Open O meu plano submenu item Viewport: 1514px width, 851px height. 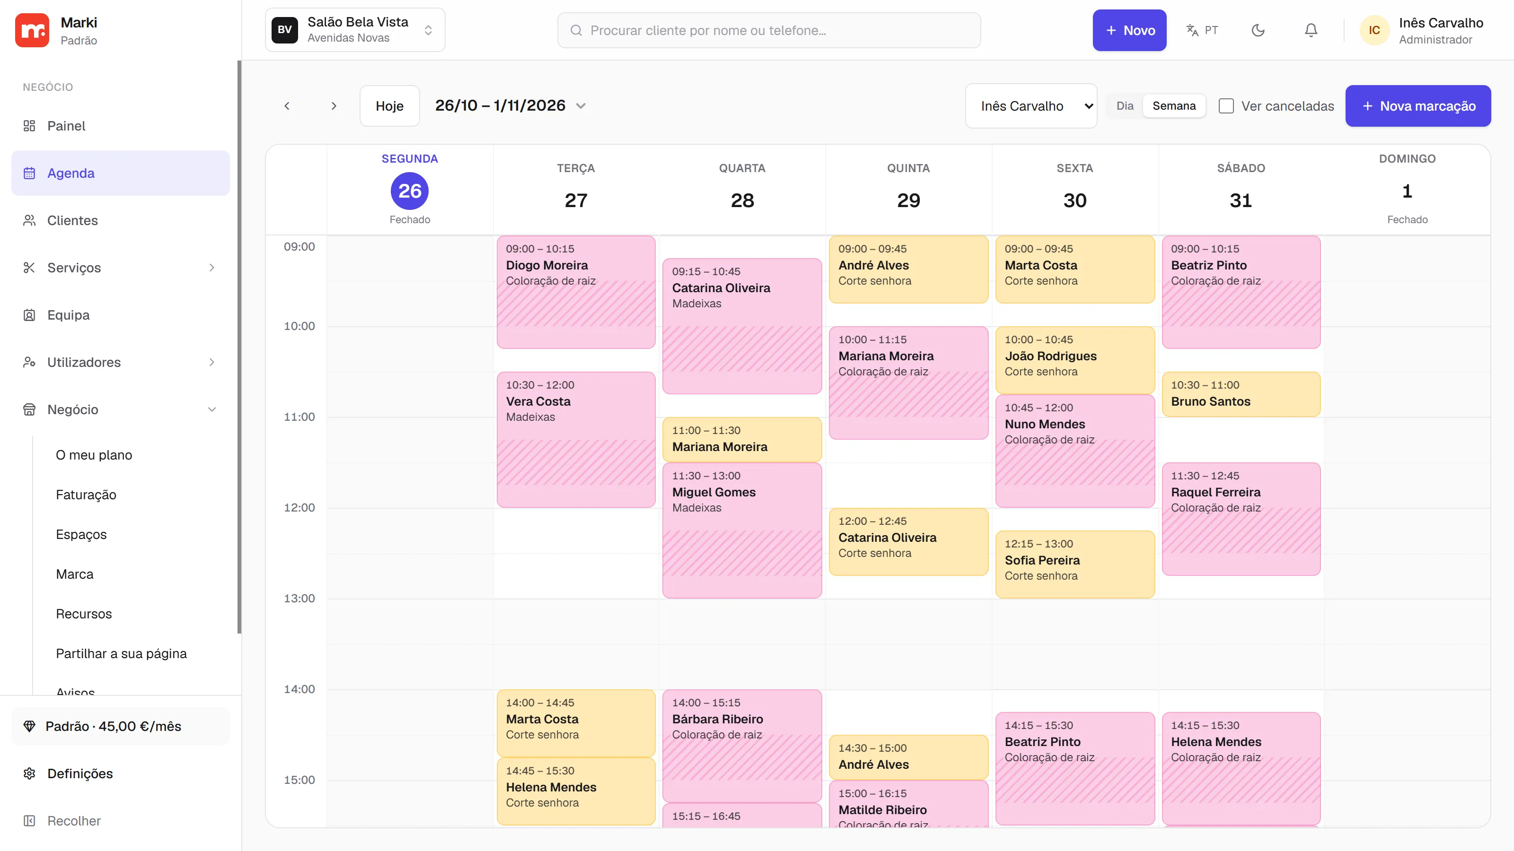click(x=94, y=455)
